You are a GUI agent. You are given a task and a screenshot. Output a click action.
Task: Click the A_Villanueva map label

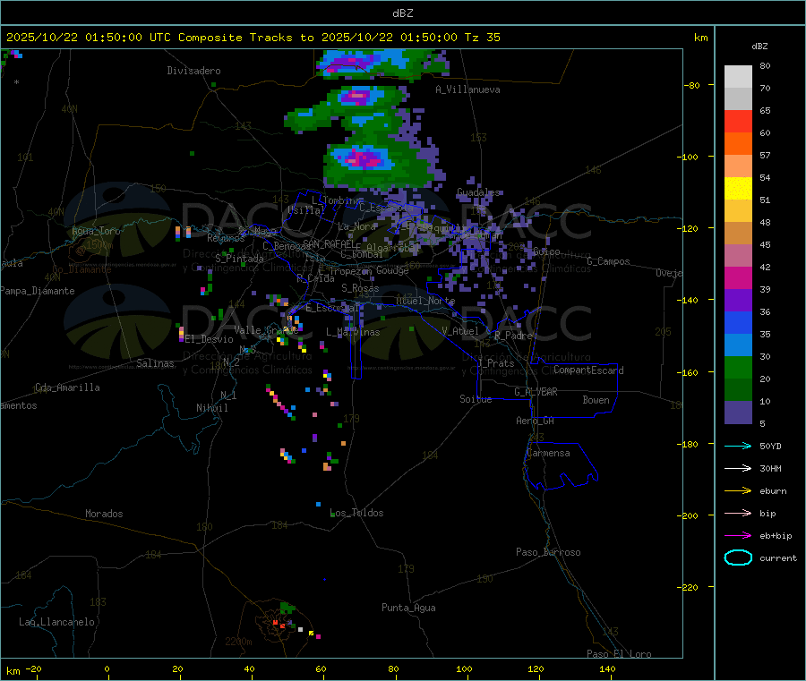[467, 89]
